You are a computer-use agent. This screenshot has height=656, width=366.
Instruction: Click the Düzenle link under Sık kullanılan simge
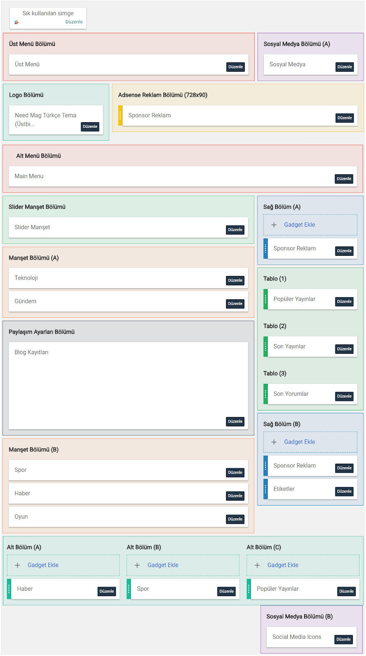[74, 22]
